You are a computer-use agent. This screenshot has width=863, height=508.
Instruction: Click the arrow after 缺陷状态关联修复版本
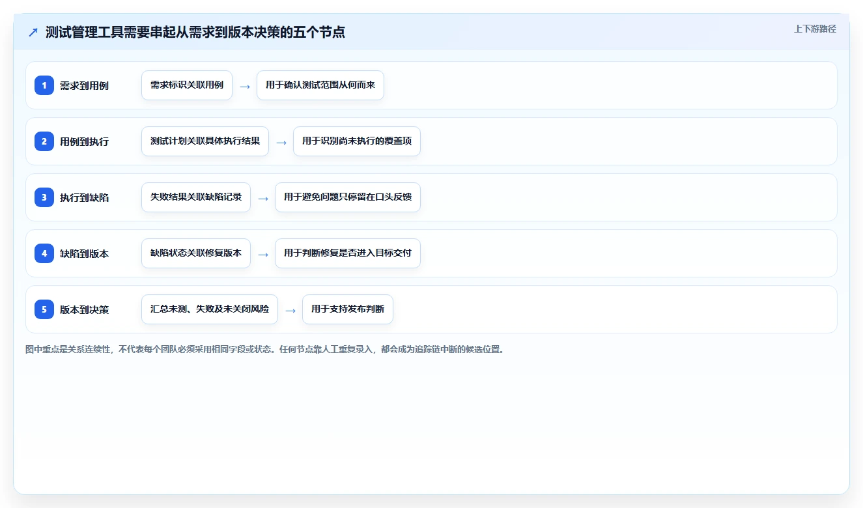(x=263, y=254)
